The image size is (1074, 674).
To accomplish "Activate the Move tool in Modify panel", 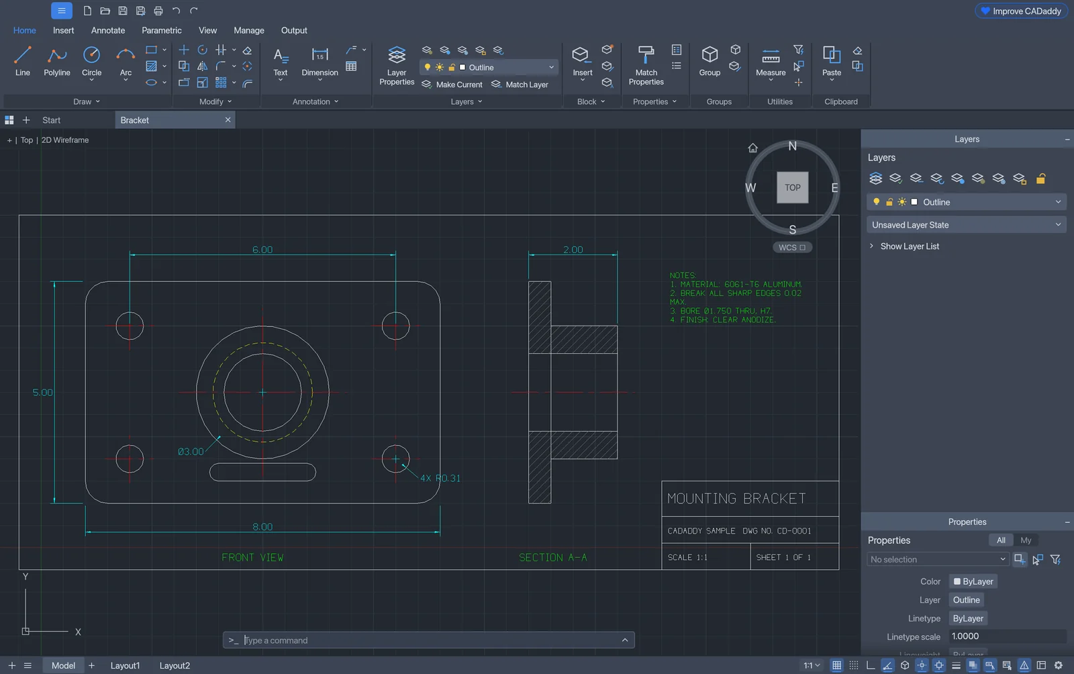I will tap(183, 50).
